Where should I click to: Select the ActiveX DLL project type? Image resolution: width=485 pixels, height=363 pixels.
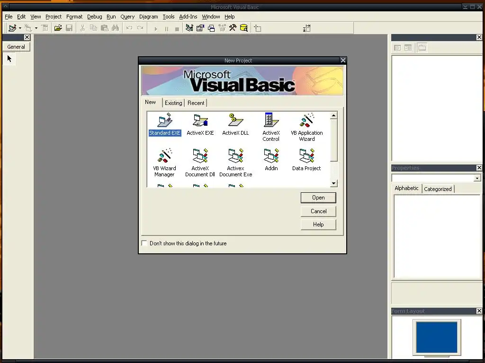(x=235, y=124)
